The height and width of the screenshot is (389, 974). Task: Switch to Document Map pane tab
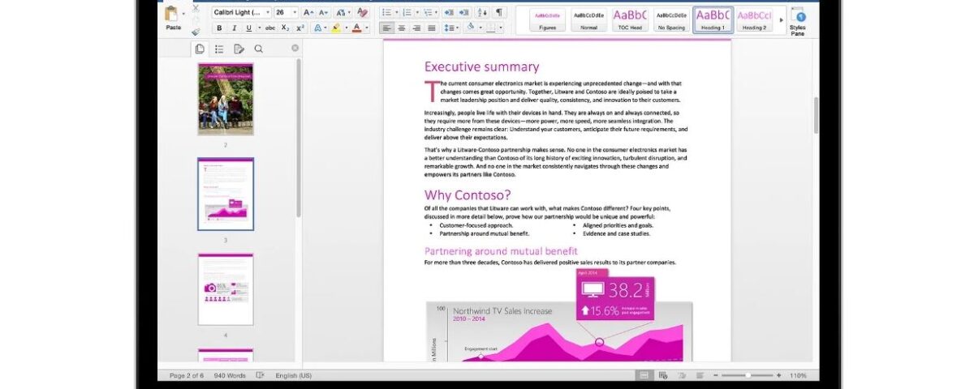[219, 49]
